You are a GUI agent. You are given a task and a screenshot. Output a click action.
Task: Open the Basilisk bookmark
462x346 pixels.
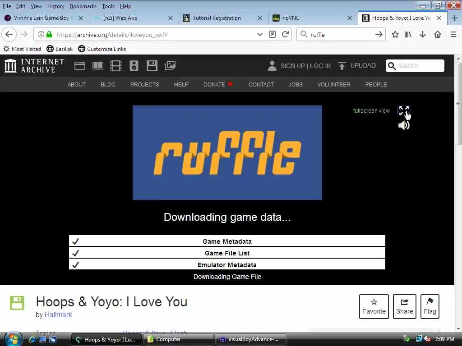60,49
